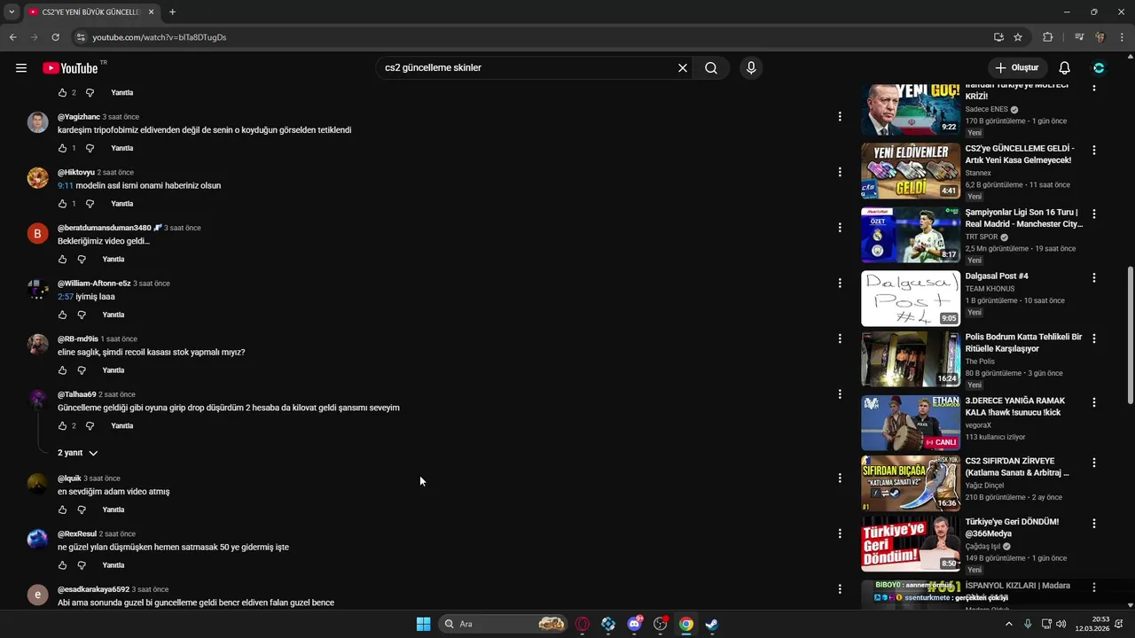Open the YouTube account avatar menu
Image resolution: width=1135 pixels, height=638 pixels.
[1099, 68]
